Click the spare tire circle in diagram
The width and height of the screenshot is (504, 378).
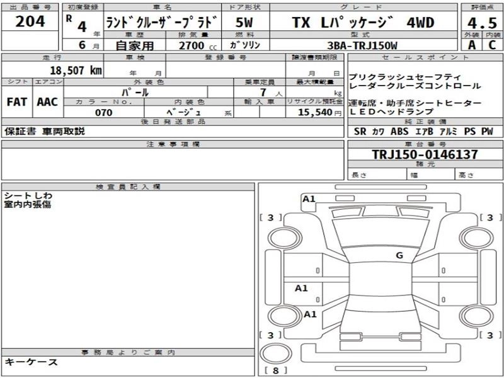click(275, 353)
